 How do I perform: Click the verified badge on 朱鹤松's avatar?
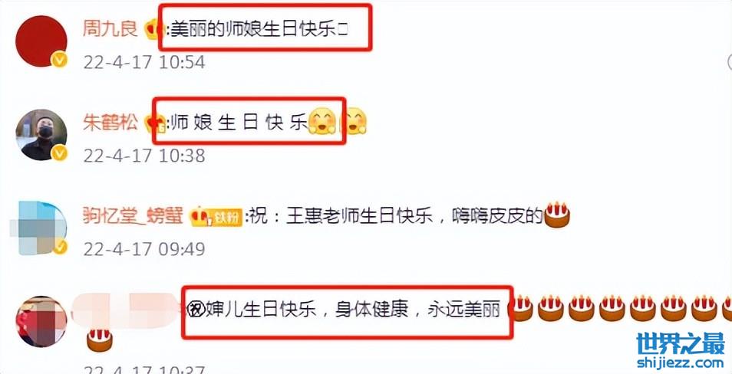[59, 153]
